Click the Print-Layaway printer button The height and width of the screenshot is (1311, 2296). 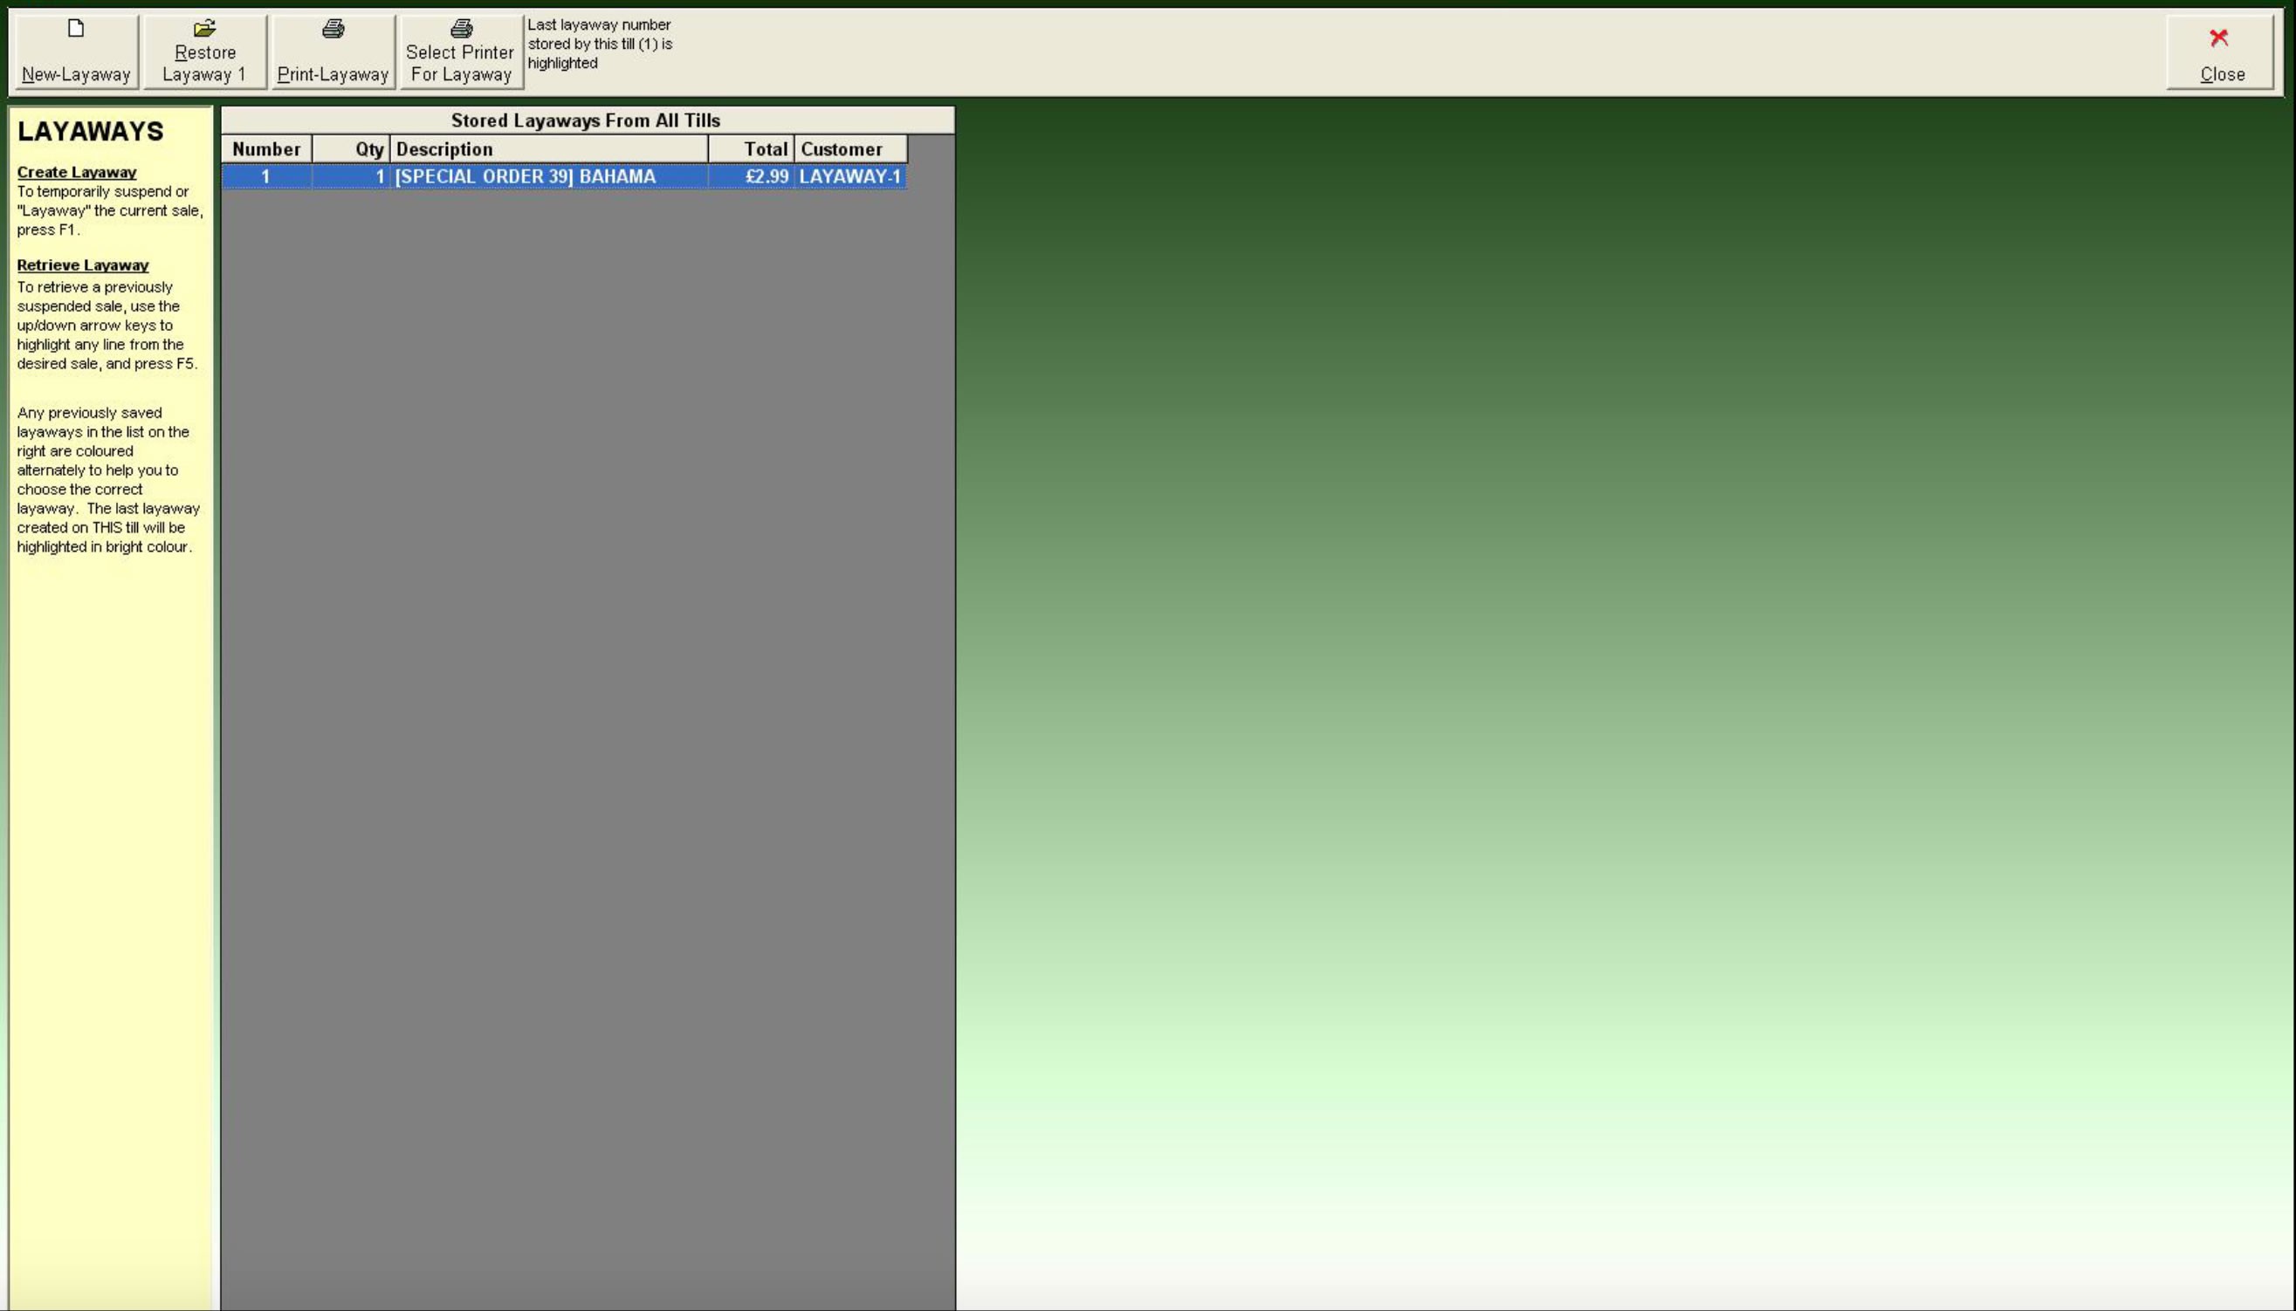click(333, 51)
